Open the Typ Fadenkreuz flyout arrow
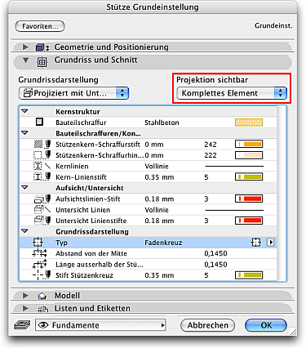Viewport: 306px width, 348px height. (270, 242)
